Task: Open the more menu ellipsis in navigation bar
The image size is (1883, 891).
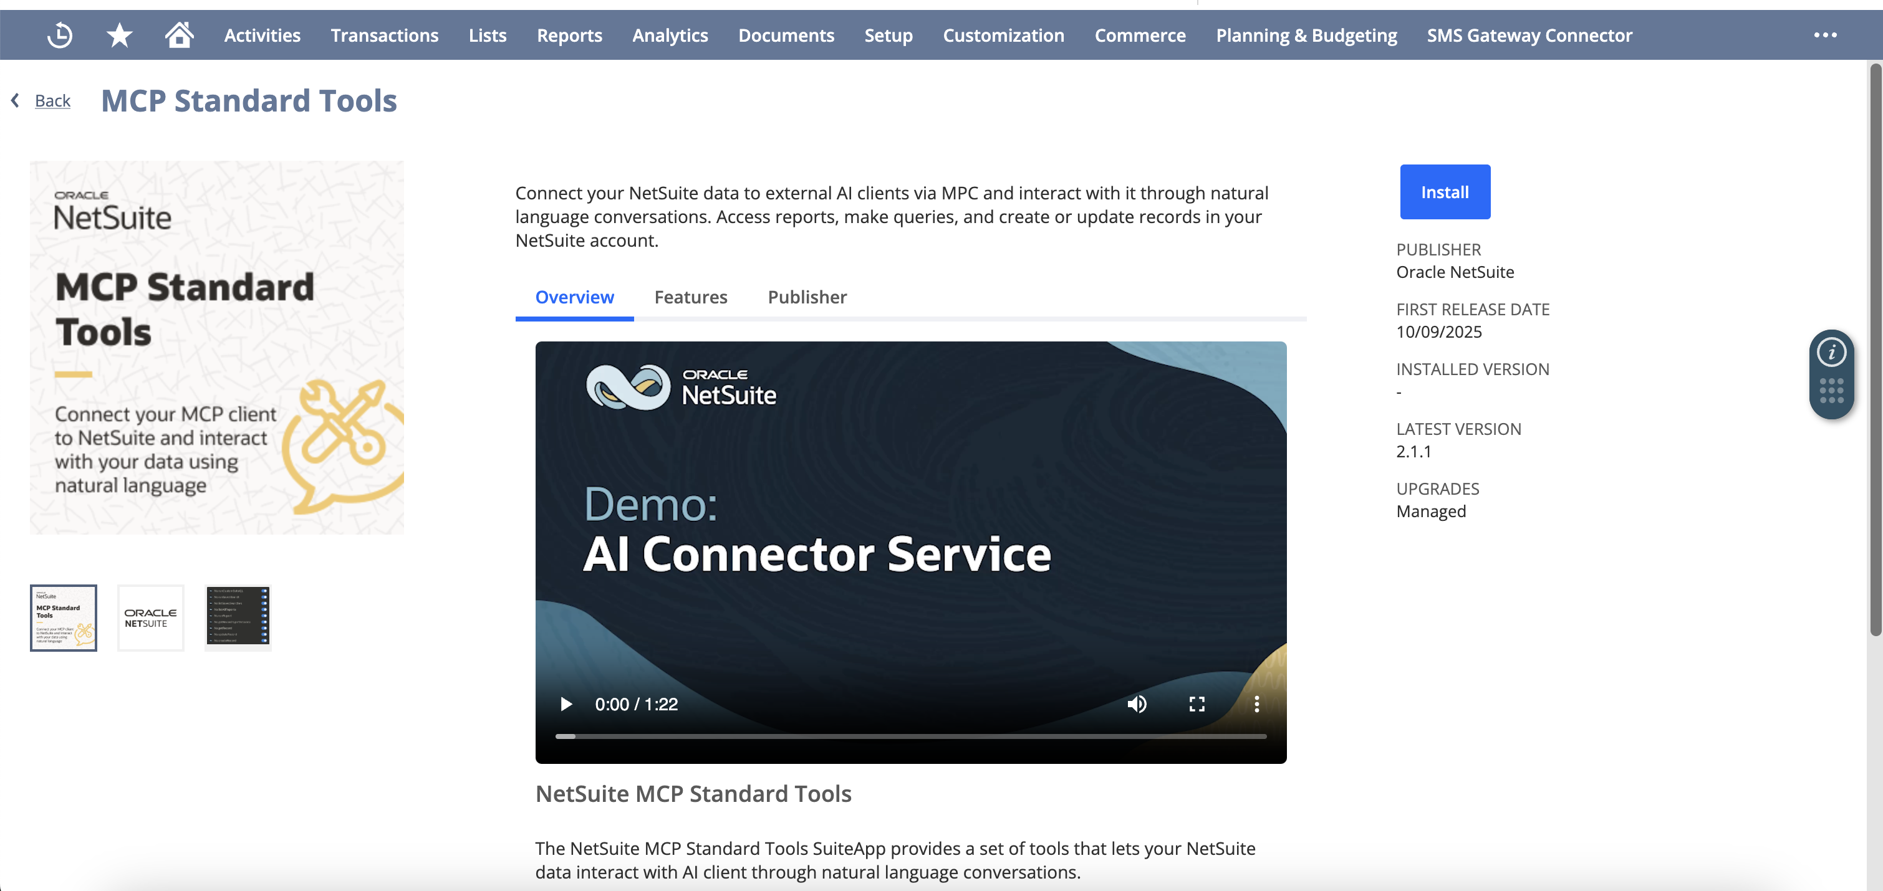Action: [1824, 35]
